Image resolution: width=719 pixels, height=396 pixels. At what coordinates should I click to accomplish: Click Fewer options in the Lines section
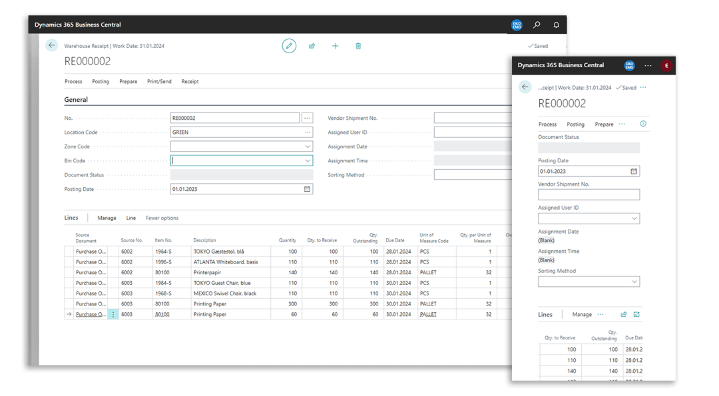162,218
